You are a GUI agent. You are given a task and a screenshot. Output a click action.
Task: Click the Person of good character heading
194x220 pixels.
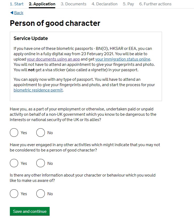pyautogui.click(x=55, y=23)
